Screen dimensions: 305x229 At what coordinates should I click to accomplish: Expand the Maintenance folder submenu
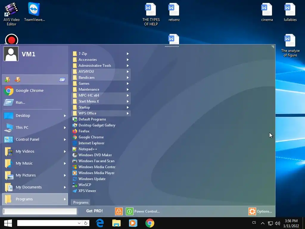coord(101,89)
